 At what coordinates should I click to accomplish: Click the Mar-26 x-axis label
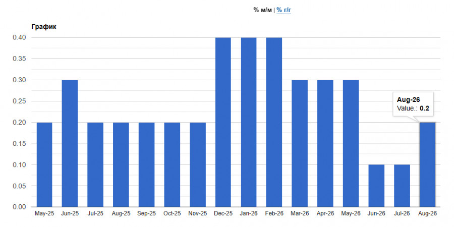tap(300, 214)
